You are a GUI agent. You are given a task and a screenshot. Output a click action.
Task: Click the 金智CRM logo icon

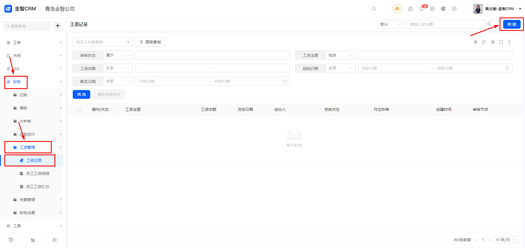pos(8,9)
